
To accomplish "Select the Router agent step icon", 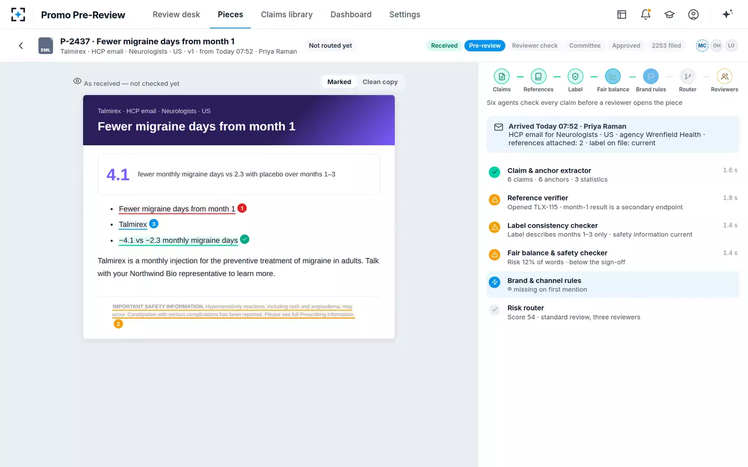I will 688,76.
